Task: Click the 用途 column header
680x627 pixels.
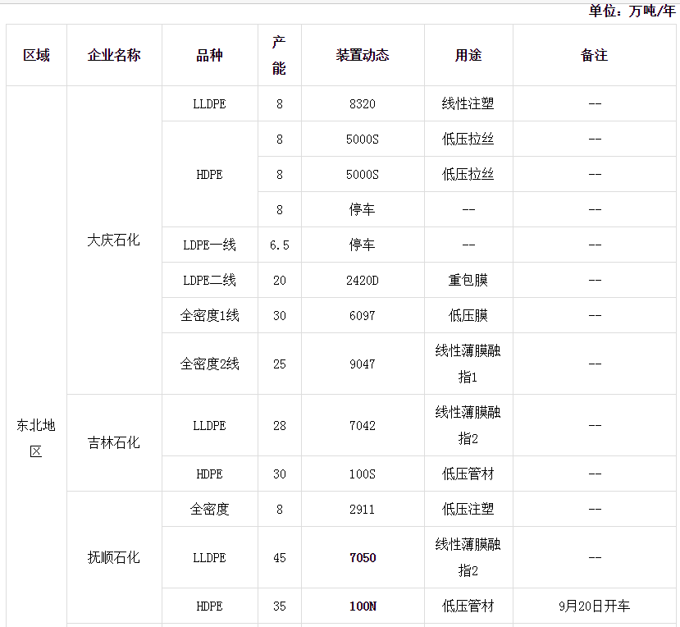Action: pos(468,55)
